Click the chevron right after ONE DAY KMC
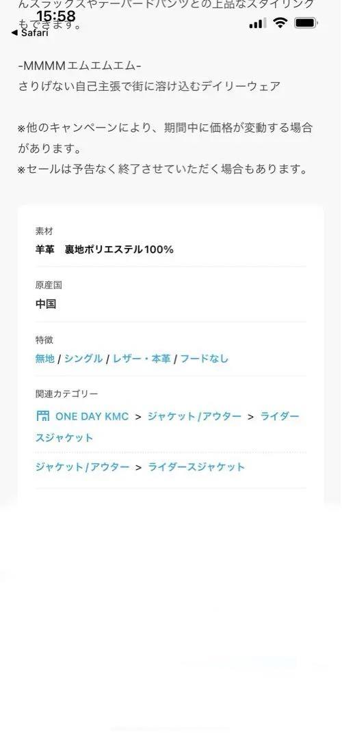 click(138, 417)
